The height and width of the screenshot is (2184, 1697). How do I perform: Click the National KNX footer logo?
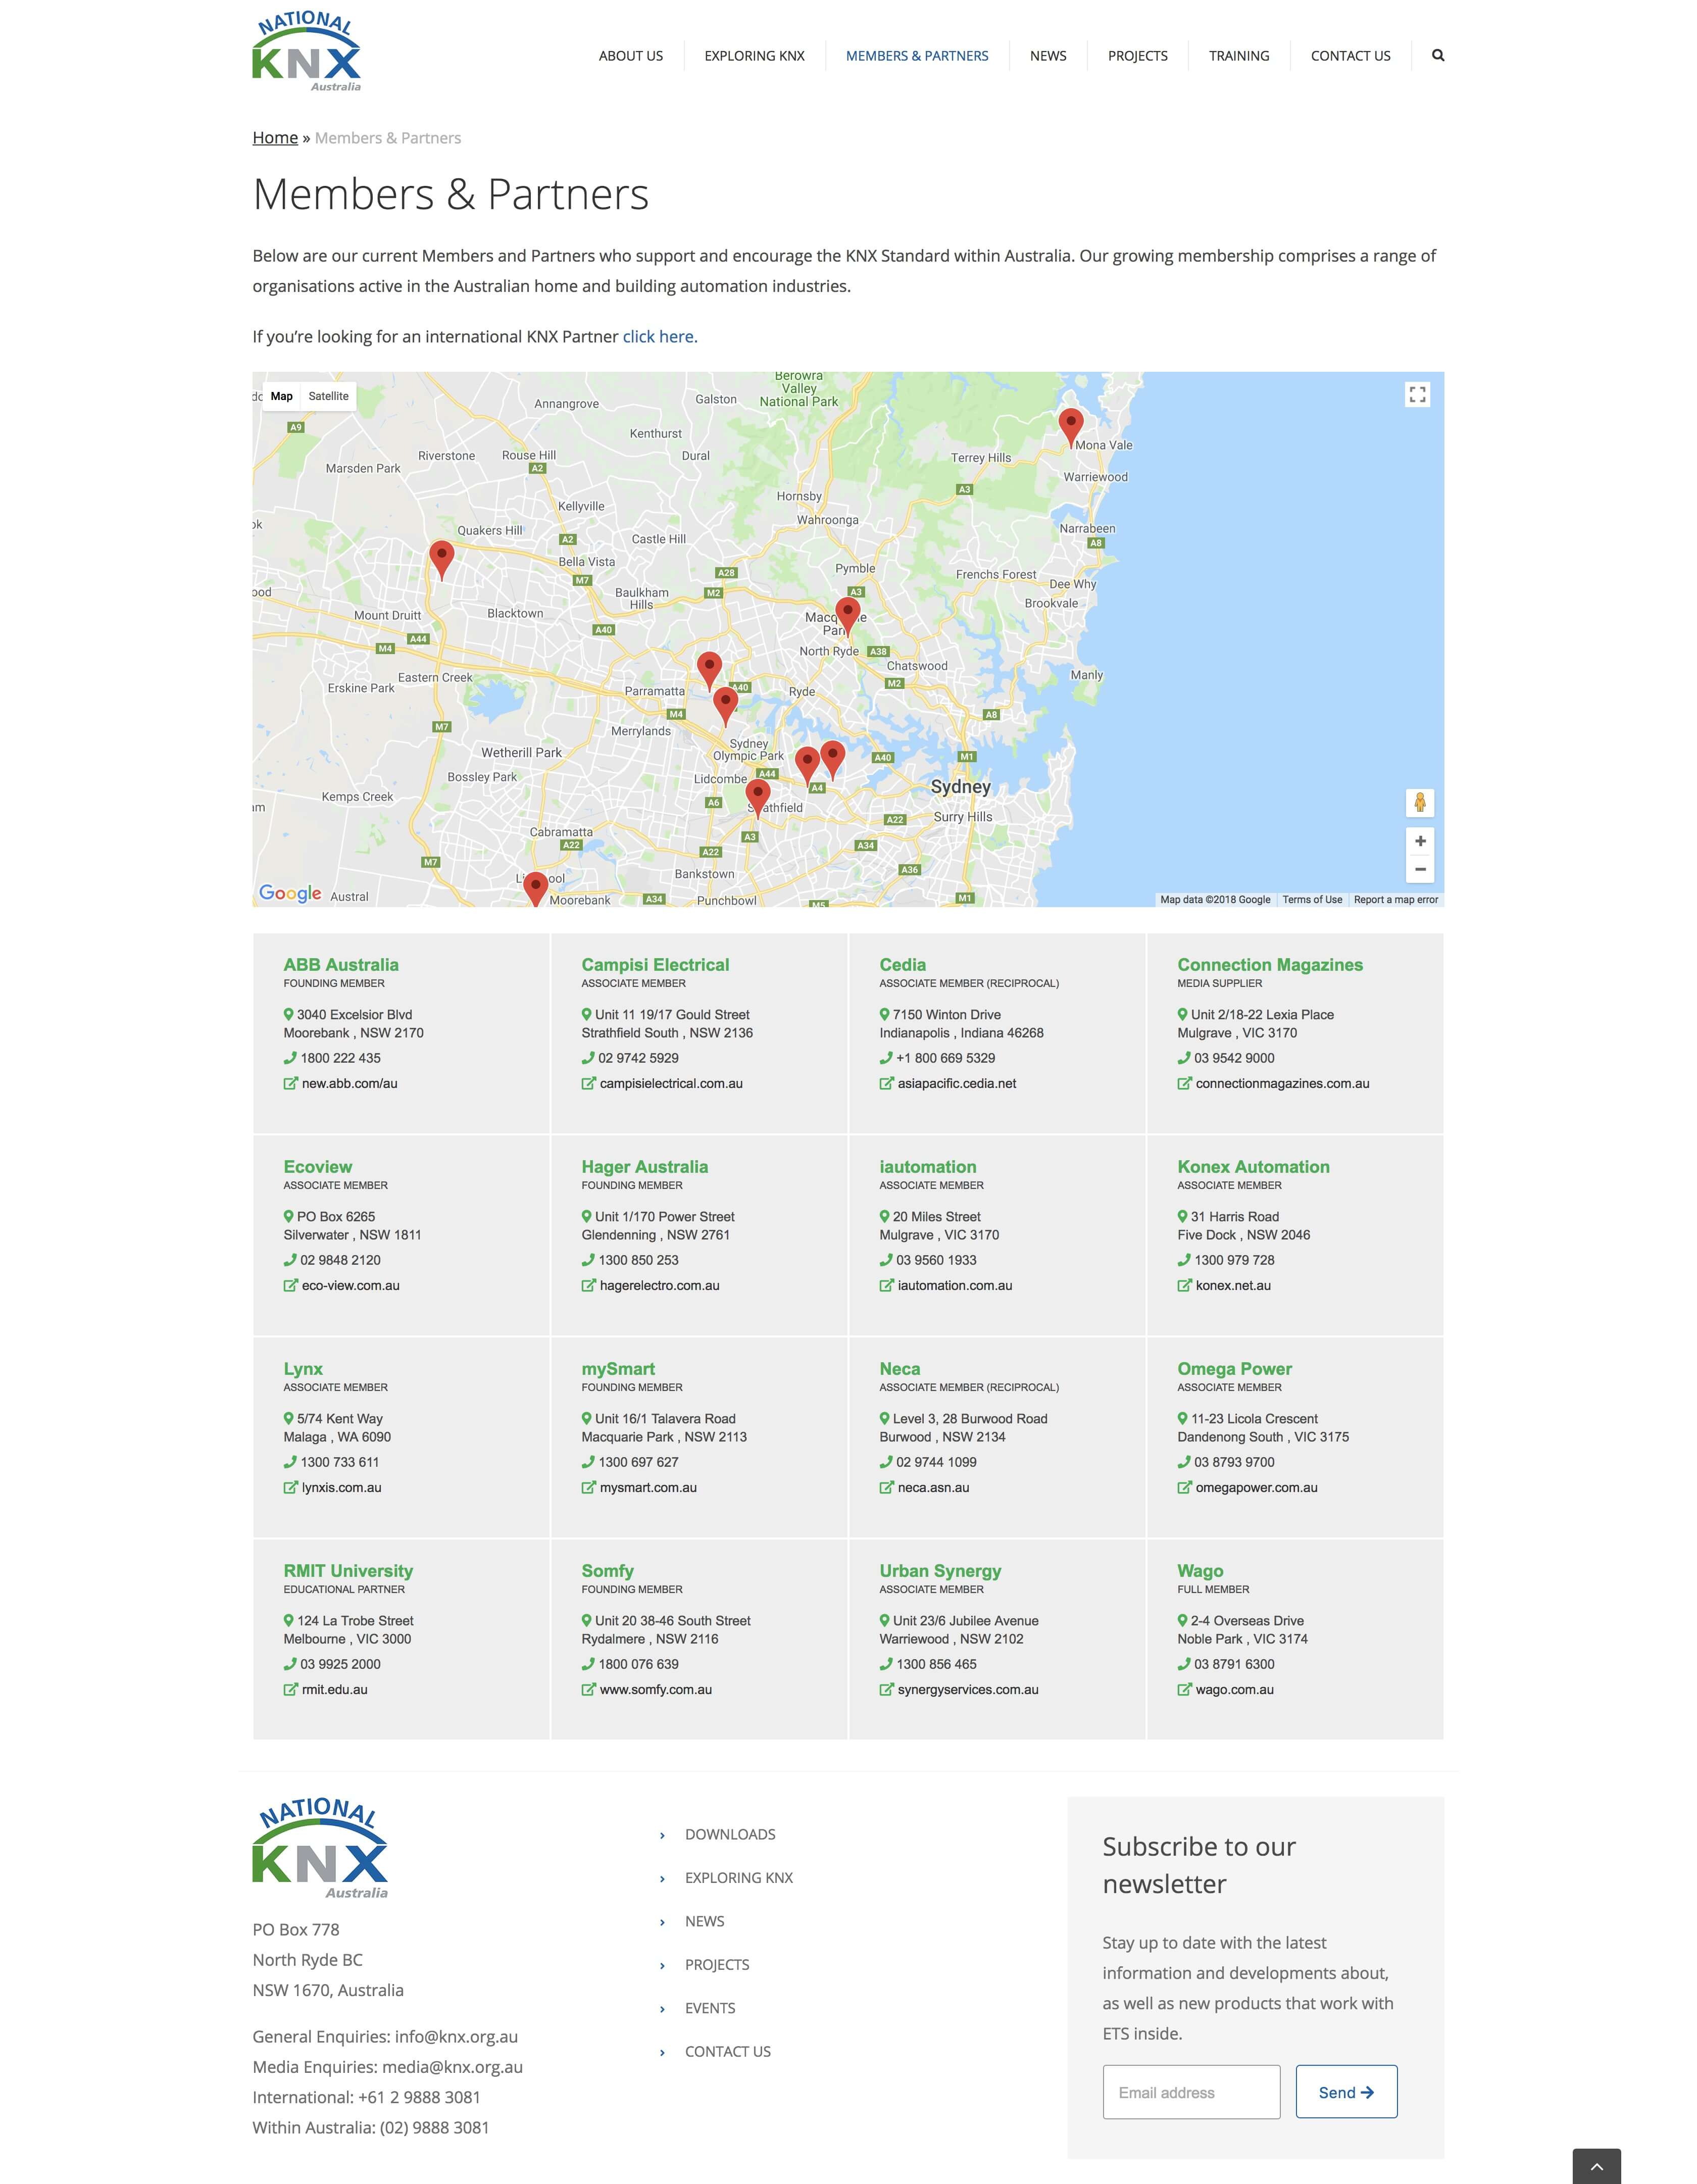(x=320, y=1848)
